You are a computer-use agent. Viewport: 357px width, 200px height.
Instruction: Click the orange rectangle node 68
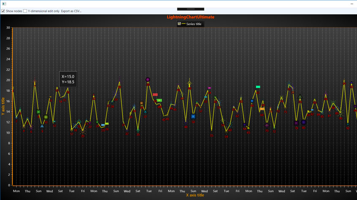[x=262, y=109]
